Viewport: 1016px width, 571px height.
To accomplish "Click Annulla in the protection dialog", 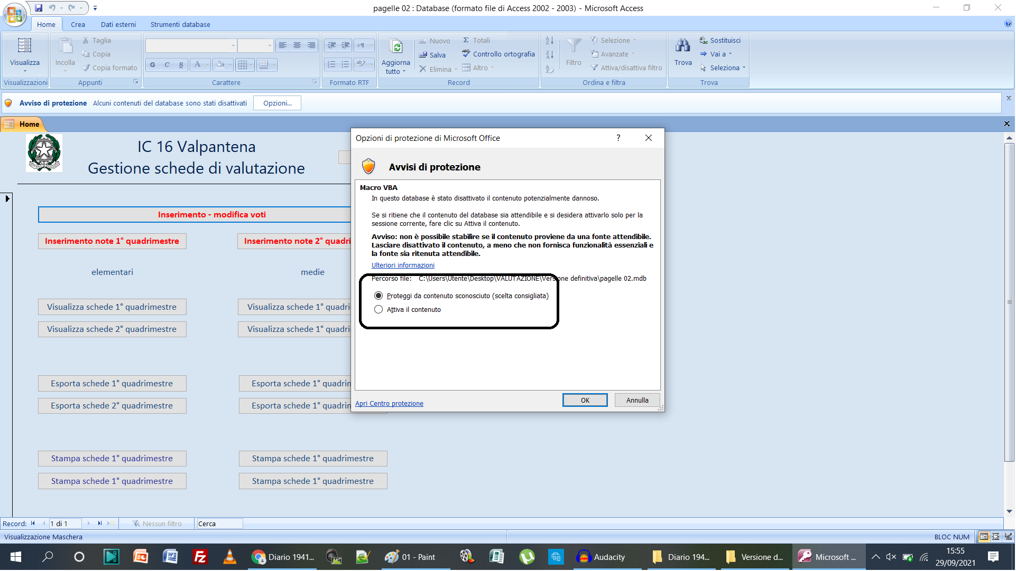I will coord(638,401).
